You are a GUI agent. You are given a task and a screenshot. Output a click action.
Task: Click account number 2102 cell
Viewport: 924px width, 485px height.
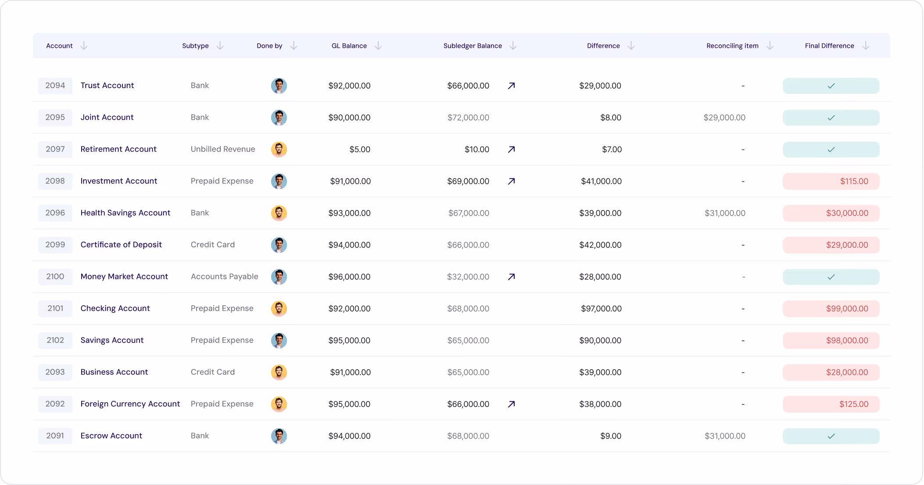55,340
